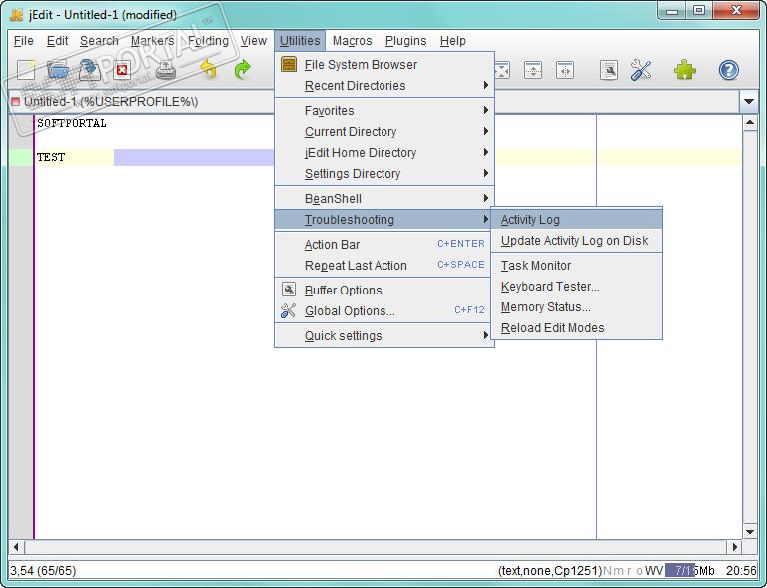Click the yellow Undo arrow icon

click(208, 70)
